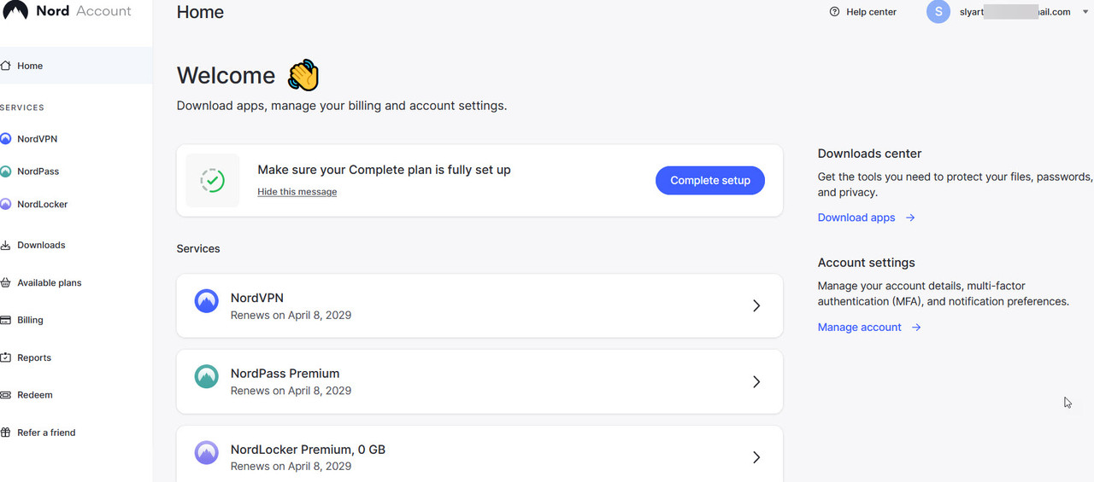This screenshot has height=482, width=1094.
Task: Expand NordPass Premium row chevron
Action: point(756,381)
